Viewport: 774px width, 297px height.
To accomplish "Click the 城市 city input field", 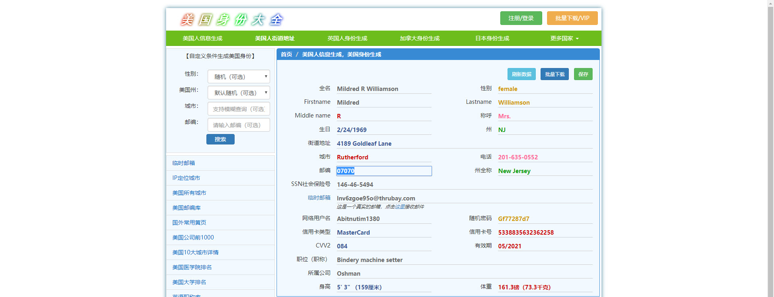I will tap(239, 109).
